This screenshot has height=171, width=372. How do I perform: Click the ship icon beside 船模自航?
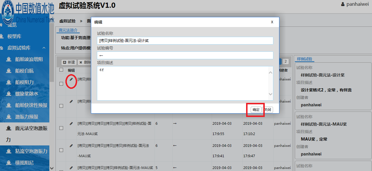point(9,71)
